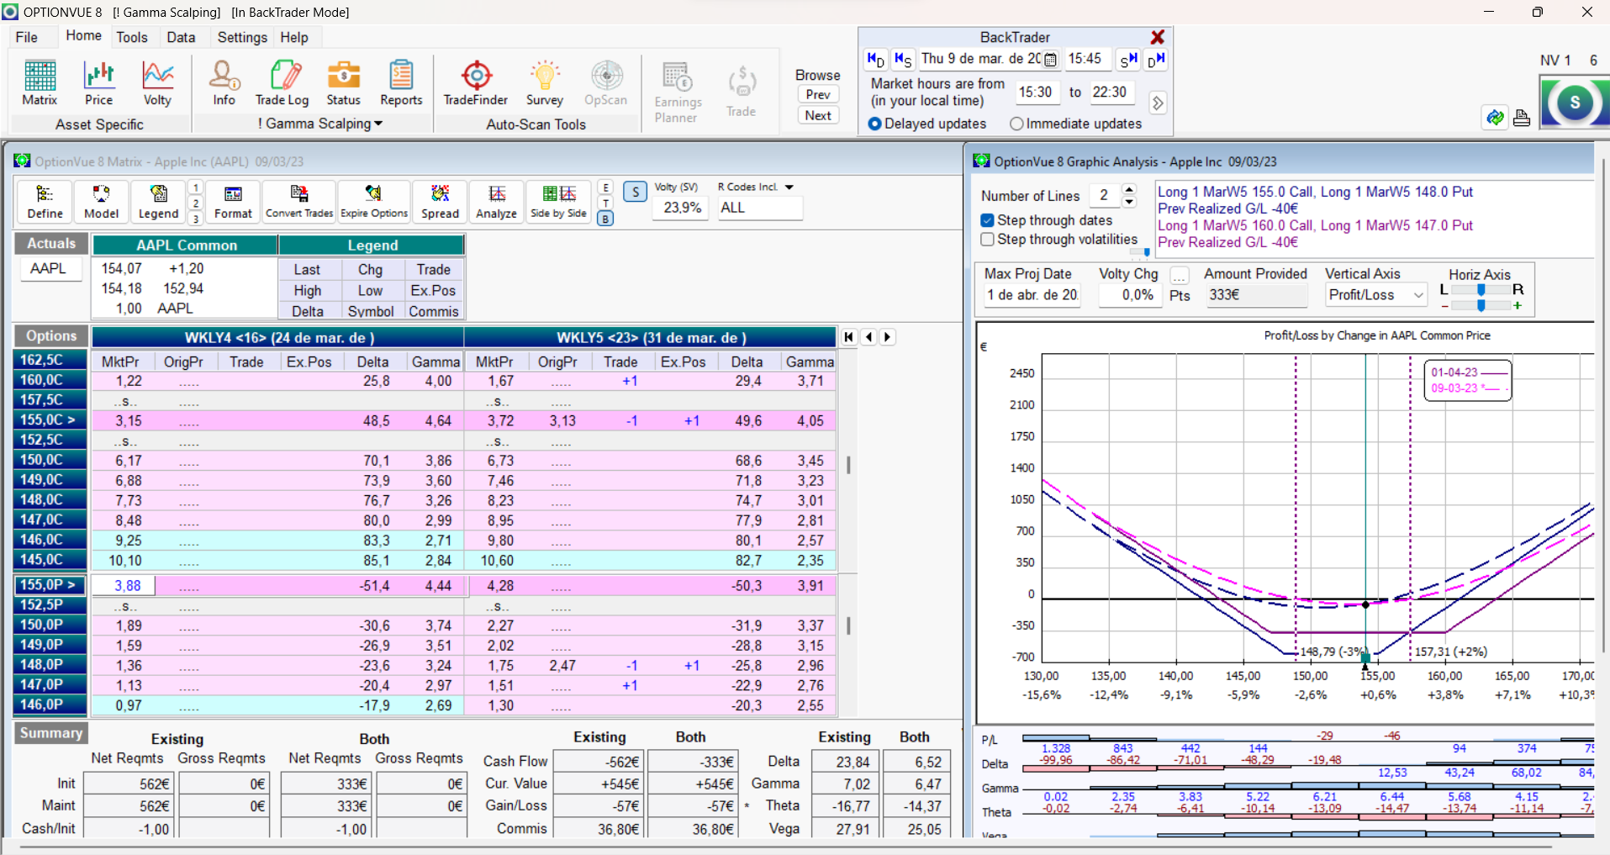
Task: Open the Trade Log
Action: point(282,83)
